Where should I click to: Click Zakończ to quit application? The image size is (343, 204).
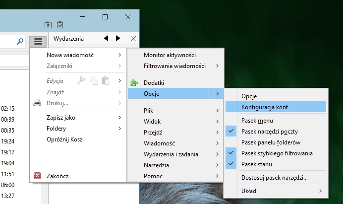57,176
